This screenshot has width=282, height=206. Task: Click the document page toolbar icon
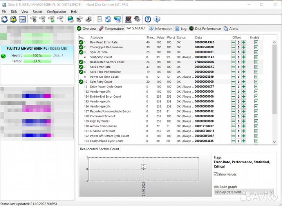click(99, 19)
